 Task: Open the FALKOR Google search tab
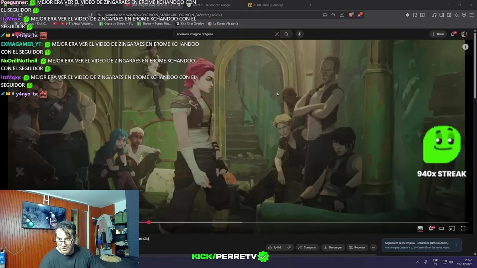[214, 5]
